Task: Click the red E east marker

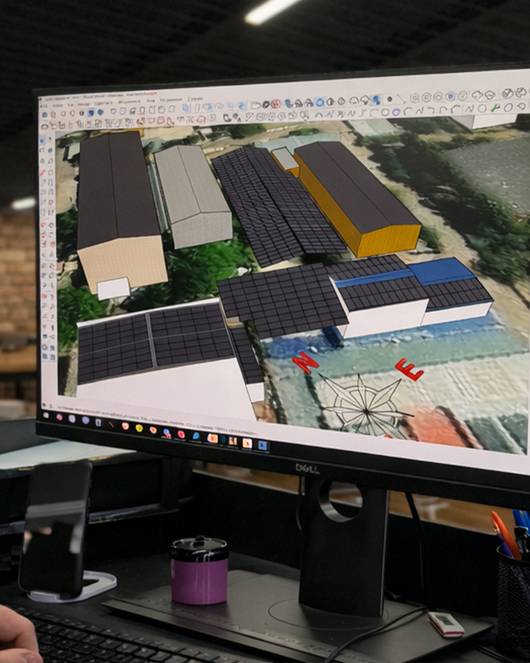Action: pos(408,368)
